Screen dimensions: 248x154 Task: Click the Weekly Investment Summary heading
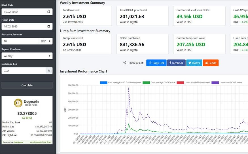click(82, 3)
